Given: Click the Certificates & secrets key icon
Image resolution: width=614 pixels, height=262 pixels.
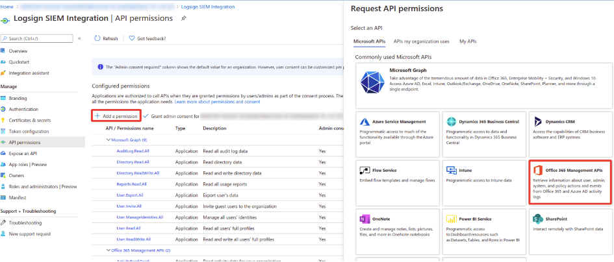Looking at the screenshot, I should pyautogui.click(x=3, y=120).
